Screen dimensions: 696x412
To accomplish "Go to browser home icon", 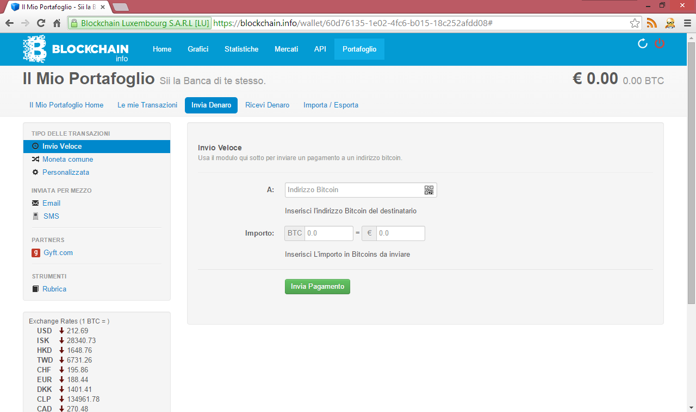I will 57,23.
